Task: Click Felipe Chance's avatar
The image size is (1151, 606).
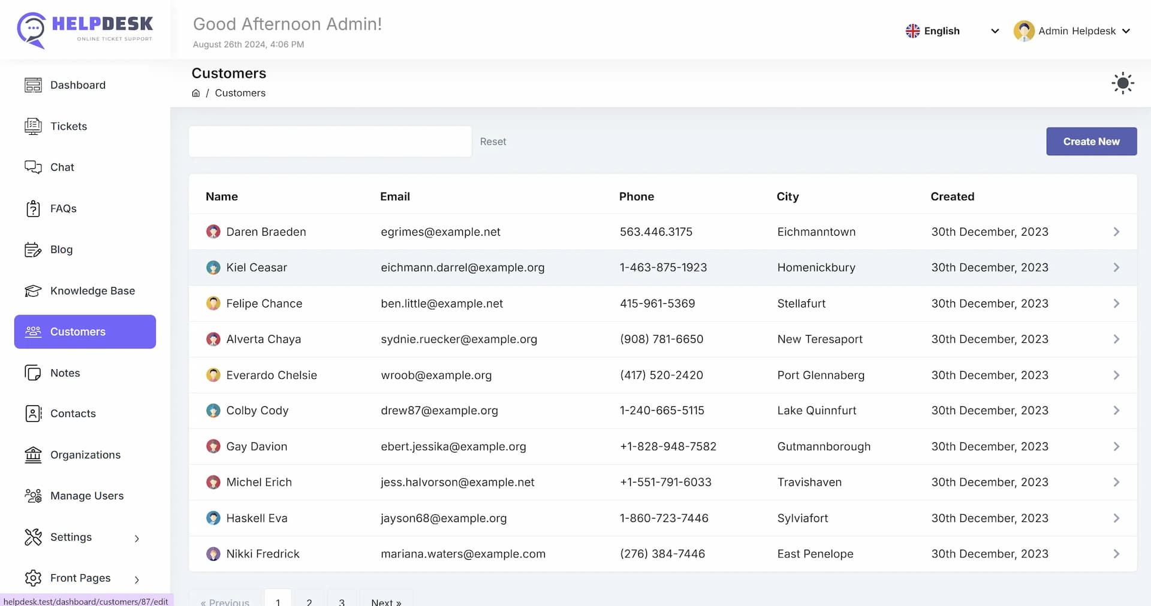Action: pos(213,303)
